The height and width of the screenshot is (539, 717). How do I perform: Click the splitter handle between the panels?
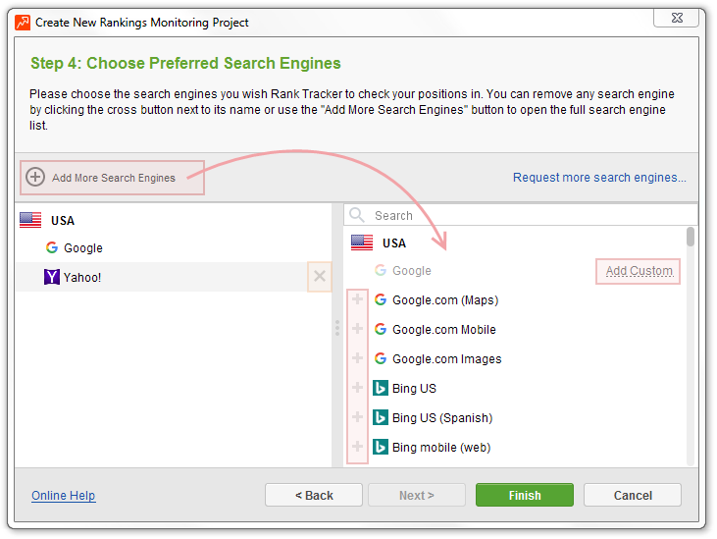pos(337,328)
